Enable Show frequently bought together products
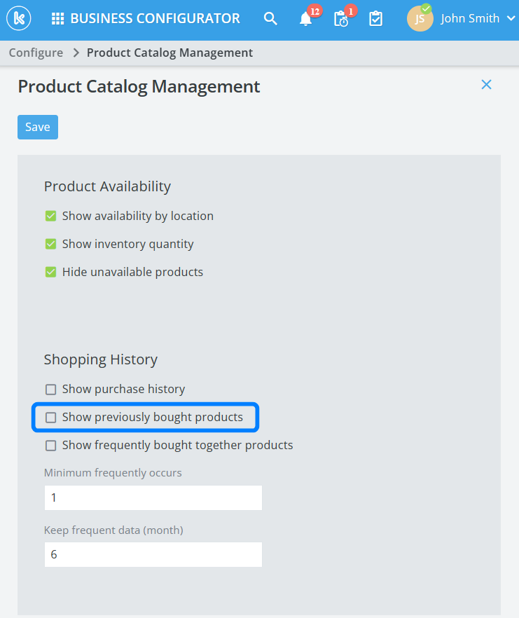This screenshot has width=519, height=618. point(50,445)
